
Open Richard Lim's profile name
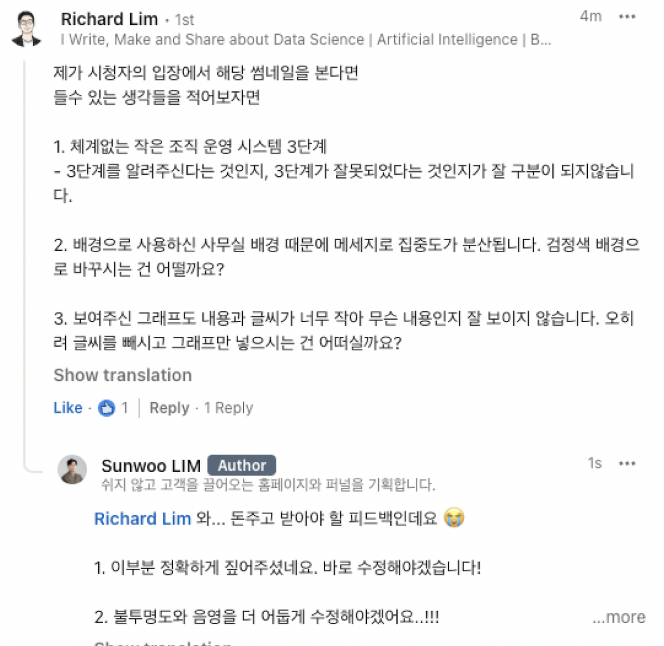pyautogui.click(x=109, y=19)
